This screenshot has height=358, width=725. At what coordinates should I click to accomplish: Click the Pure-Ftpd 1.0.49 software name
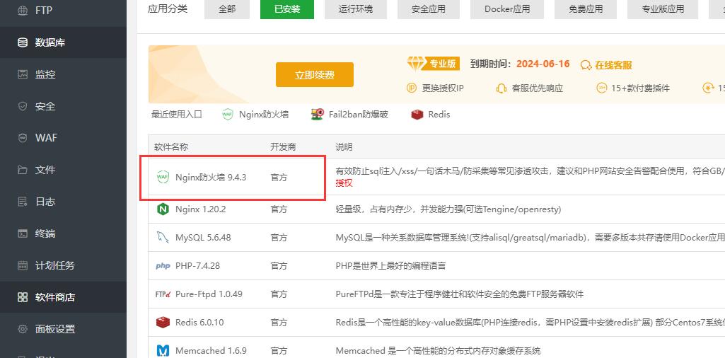pyautogui.click(x=209, y=294)
